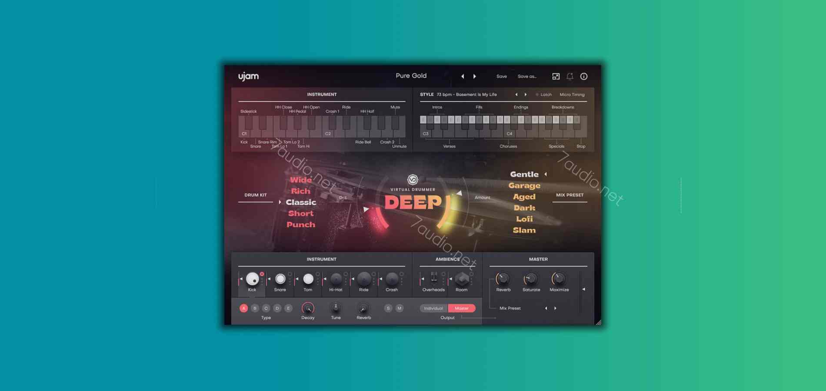This screenshot has width=826, height=391.
Task: Open the style list 73 bpm - Basement Is My Life
Action: [x=466, y=95]
